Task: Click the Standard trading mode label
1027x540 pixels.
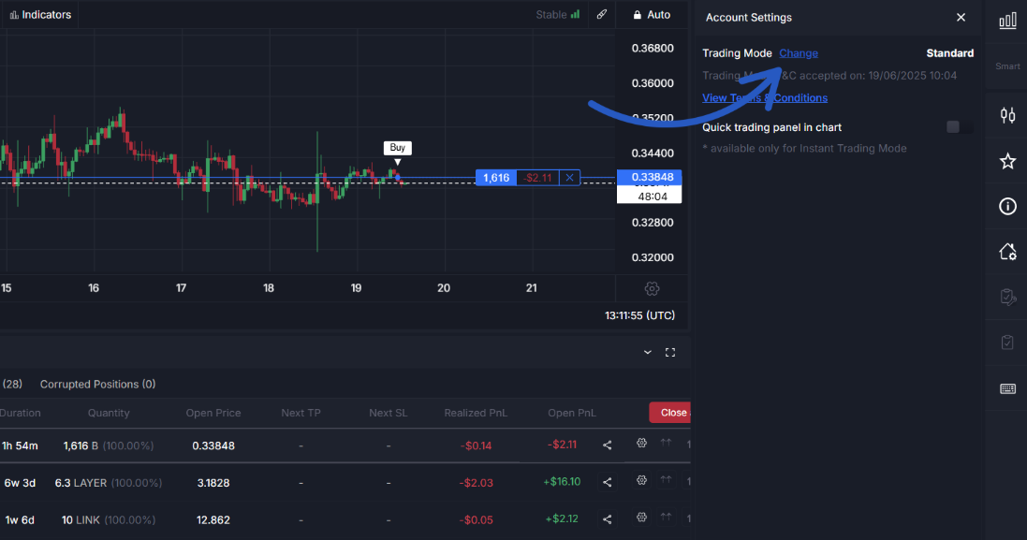Action: pos(949,53)
